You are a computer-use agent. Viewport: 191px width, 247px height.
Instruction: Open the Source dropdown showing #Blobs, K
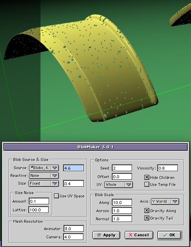(x=44, y=168)
